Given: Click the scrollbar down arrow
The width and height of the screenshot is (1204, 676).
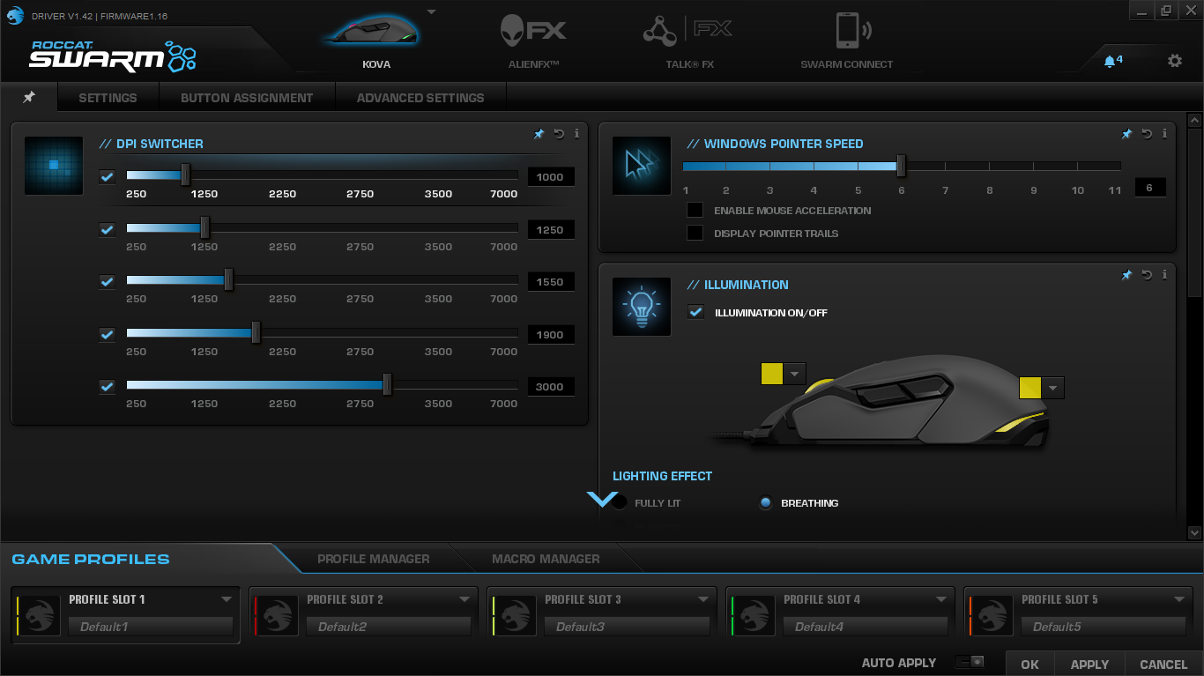Looking at the screenshot, I should click(x=1194, y=532).
